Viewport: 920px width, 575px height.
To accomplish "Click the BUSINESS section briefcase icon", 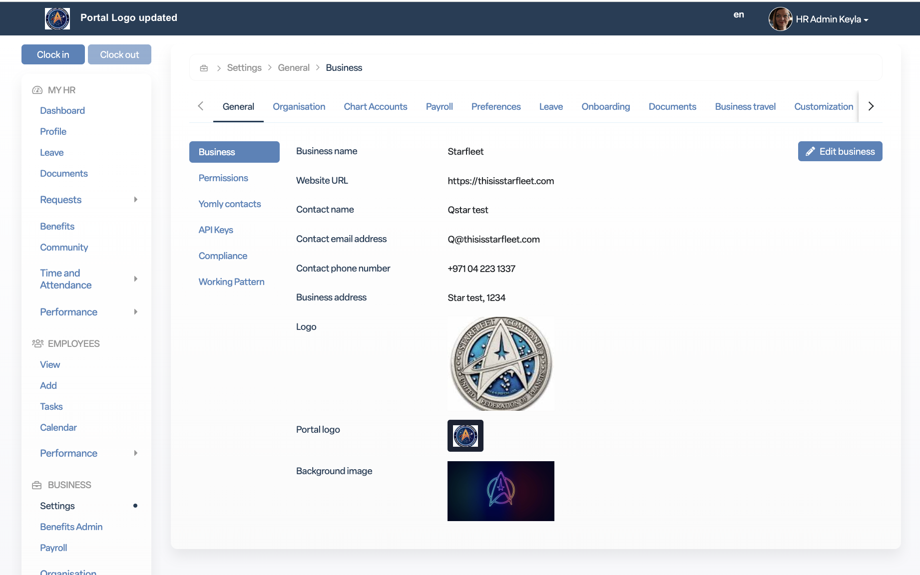I will (37, 485).
